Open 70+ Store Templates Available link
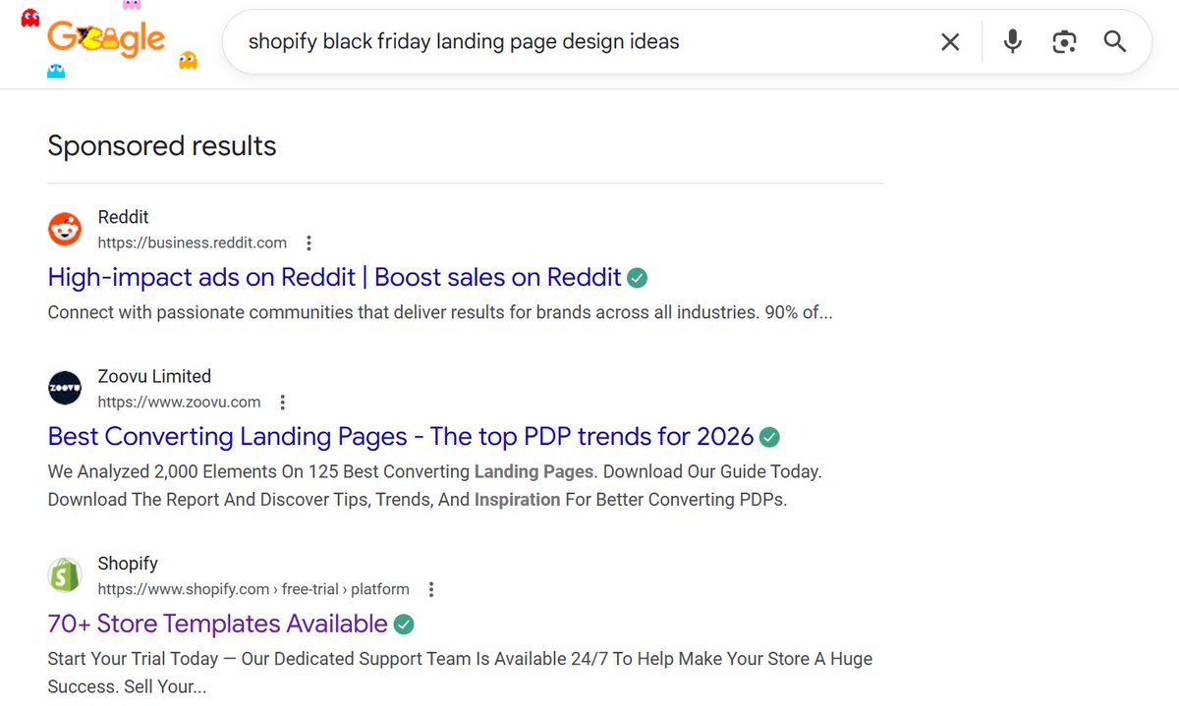Screen dimensions: 1179x706 [x=218, y=625]
